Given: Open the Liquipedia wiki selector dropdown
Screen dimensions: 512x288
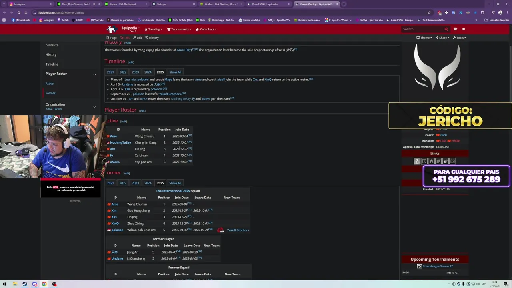Looking at the screenshot, I should coord(130,28).
